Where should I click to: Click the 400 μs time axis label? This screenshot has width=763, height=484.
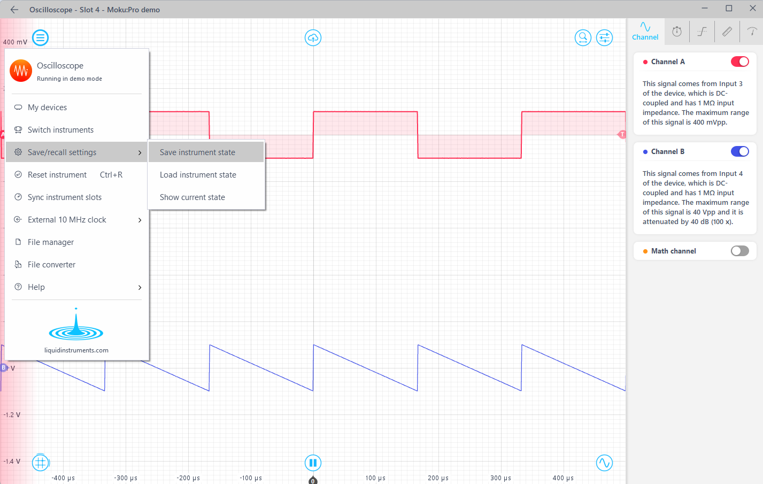[563, 478]
